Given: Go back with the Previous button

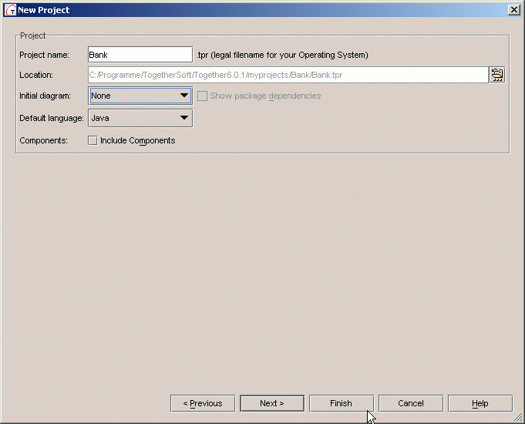Looking at the screenshot, I should pos(203,403).
